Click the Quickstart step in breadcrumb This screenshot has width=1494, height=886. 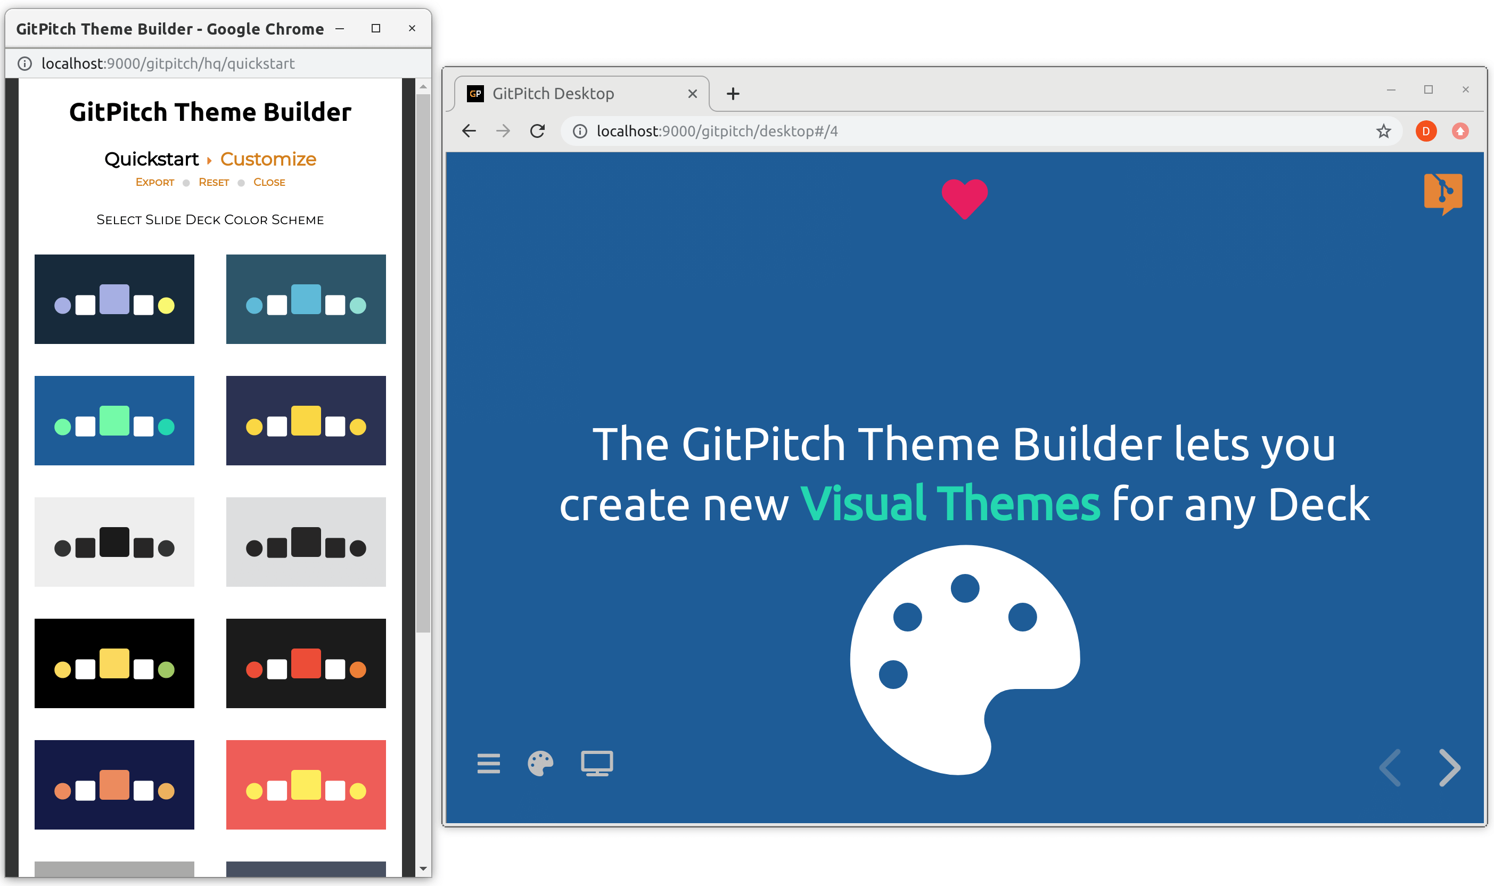point(152,158)
